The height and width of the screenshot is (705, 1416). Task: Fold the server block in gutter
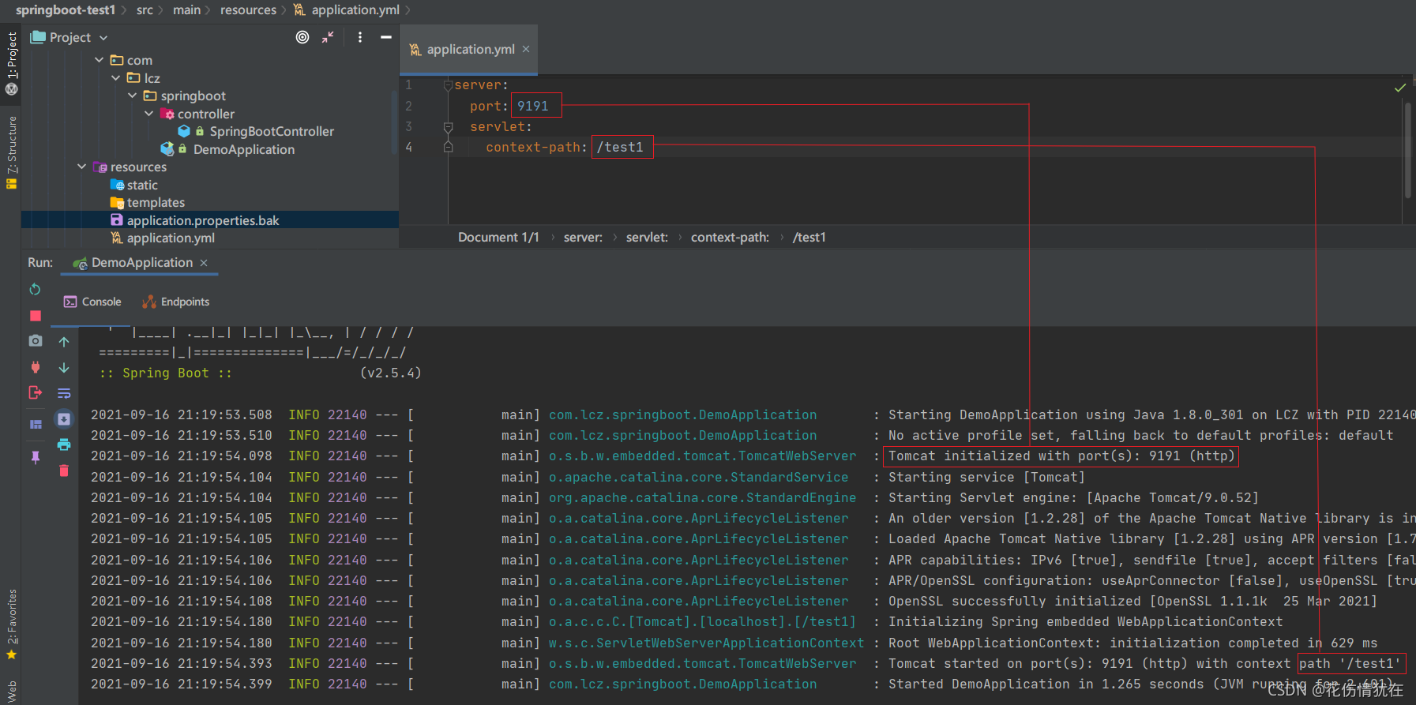click(448, 85)
